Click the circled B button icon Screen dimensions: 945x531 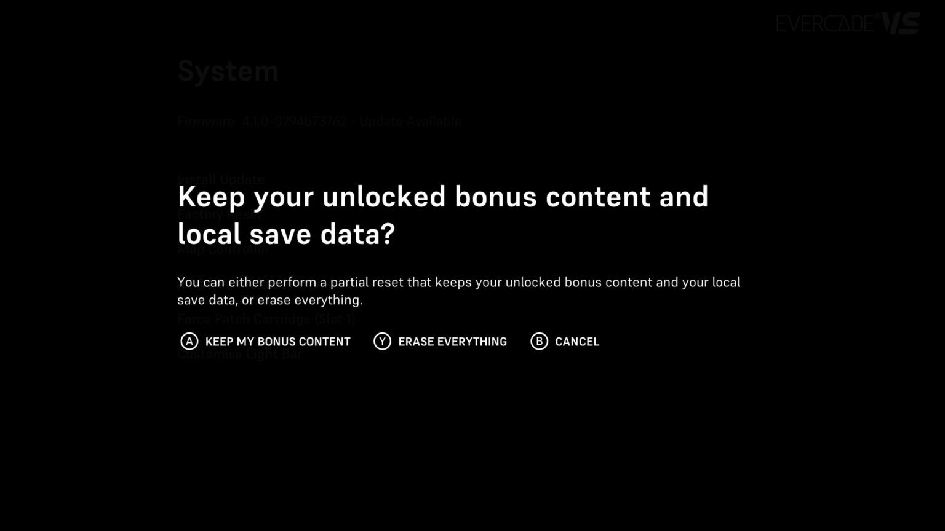(539, 341)
